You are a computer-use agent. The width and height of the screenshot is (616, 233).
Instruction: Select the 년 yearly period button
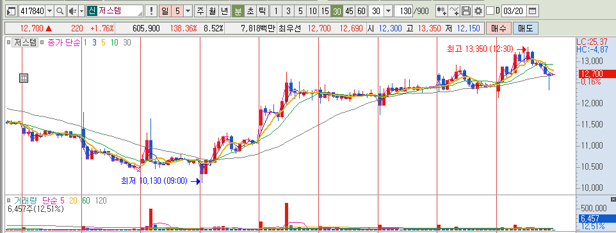tap(224, 11)
